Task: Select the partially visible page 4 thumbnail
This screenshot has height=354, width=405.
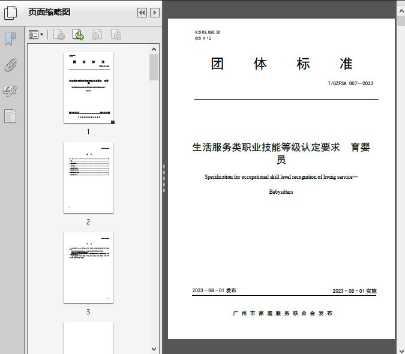Action: 88,338
